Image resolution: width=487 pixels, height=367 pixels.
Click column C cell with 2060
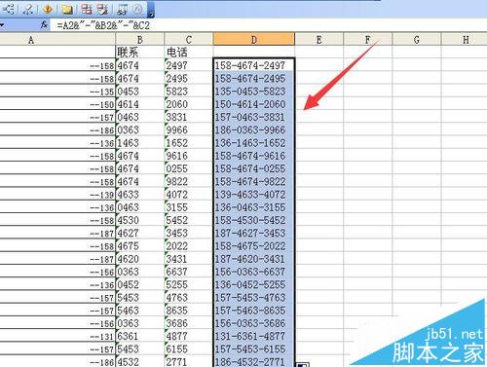point(189,104)
